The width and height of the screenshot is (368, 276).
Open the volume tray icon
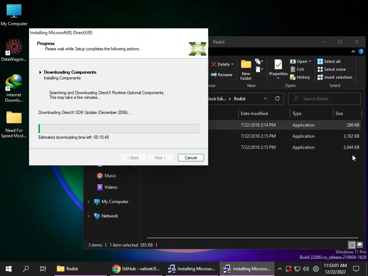pyautogui.click(x=305, y=269)
